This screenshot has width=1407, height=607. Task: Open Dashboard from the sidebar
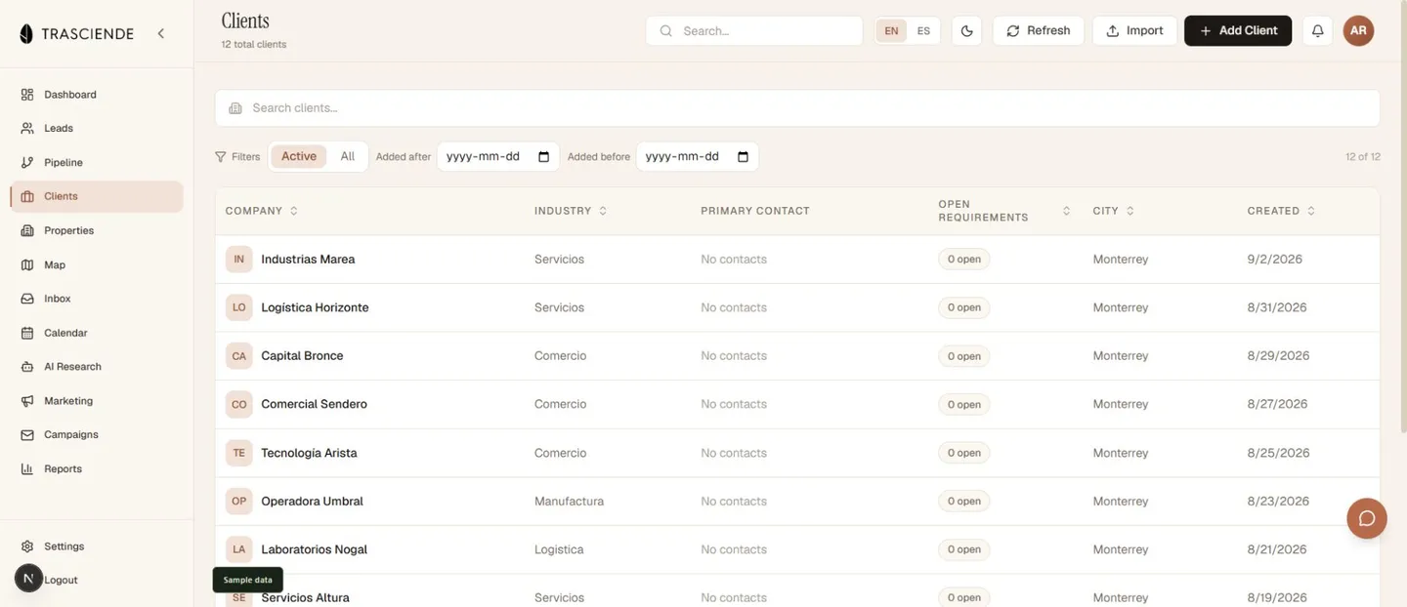point(97,95)
